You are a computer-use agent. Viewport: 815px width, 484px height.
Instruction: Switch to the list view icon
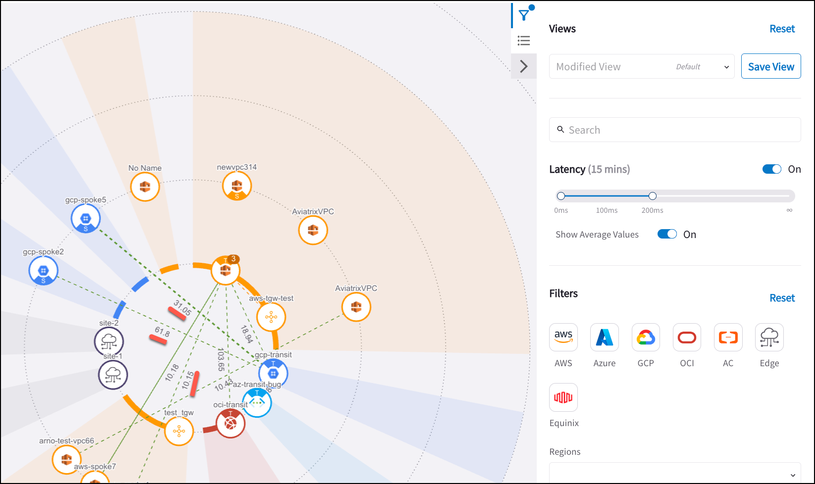coord(524,41)
